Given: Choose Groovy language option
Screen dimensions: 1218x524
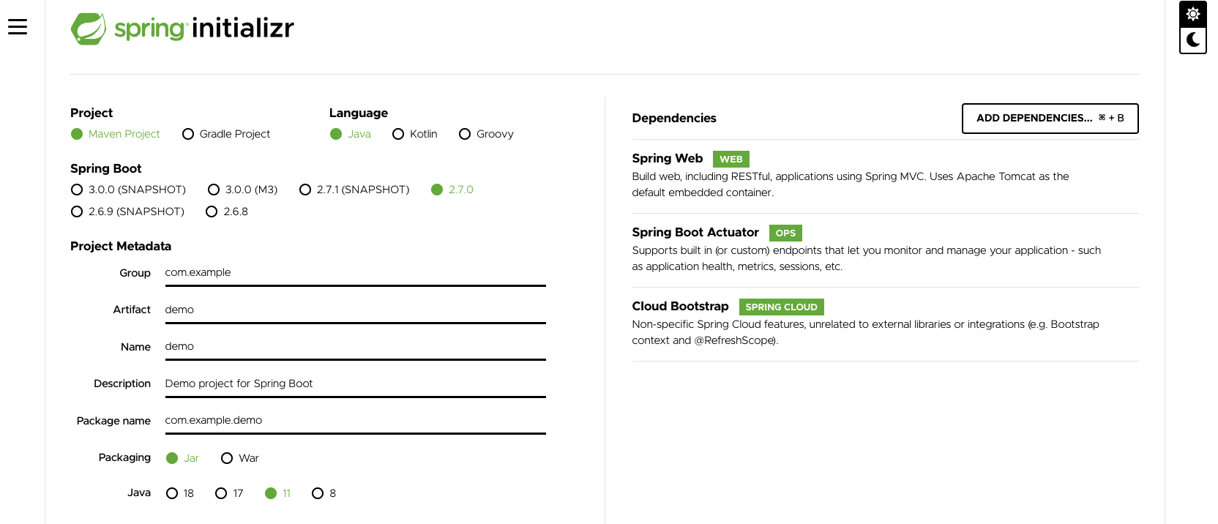Looking at the screenshot, I should (486, 134).
